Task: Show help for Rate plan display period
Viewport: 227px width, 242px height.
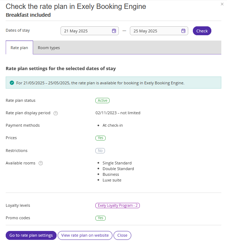Action: pos(56,113)
